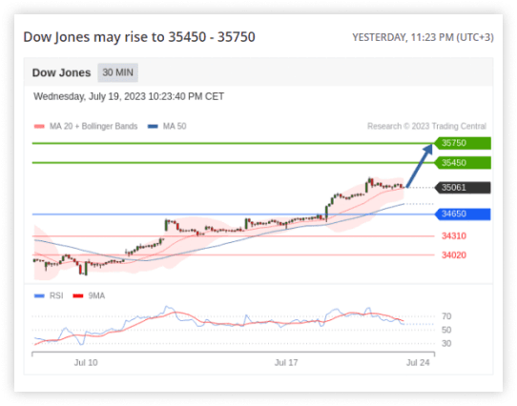Click the 34020 red support value
Screen dimensions: 517x406
(454, 255)
